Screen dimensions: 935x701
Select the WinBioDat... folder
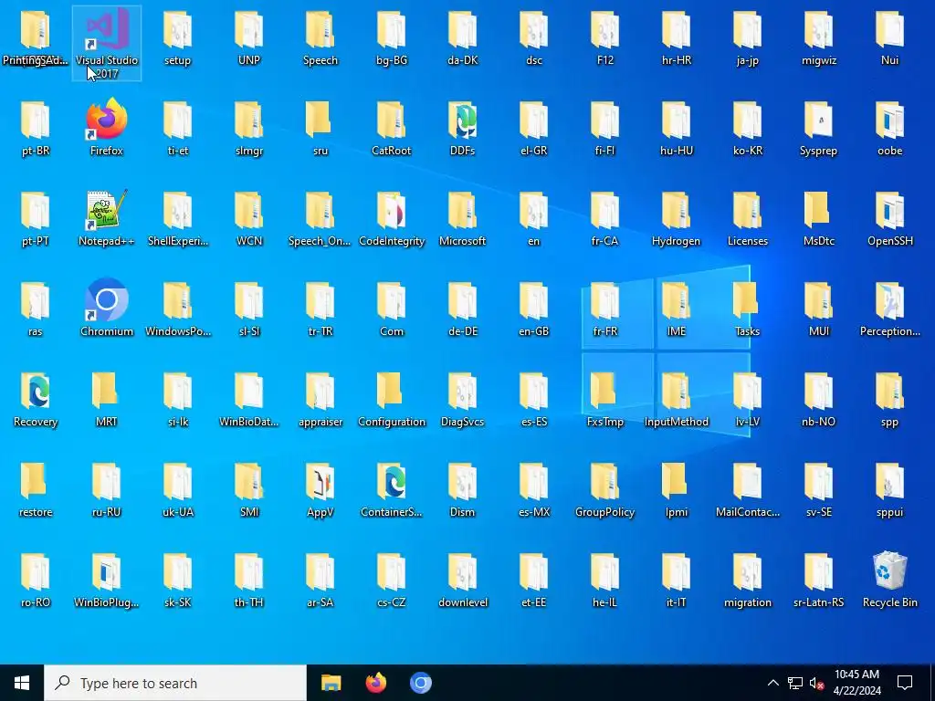click(249, 399)
